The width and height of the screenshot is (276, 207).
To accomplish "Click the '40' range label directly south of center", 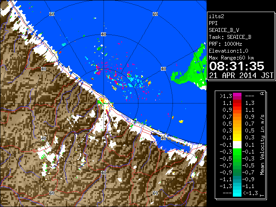I will 103,172.
